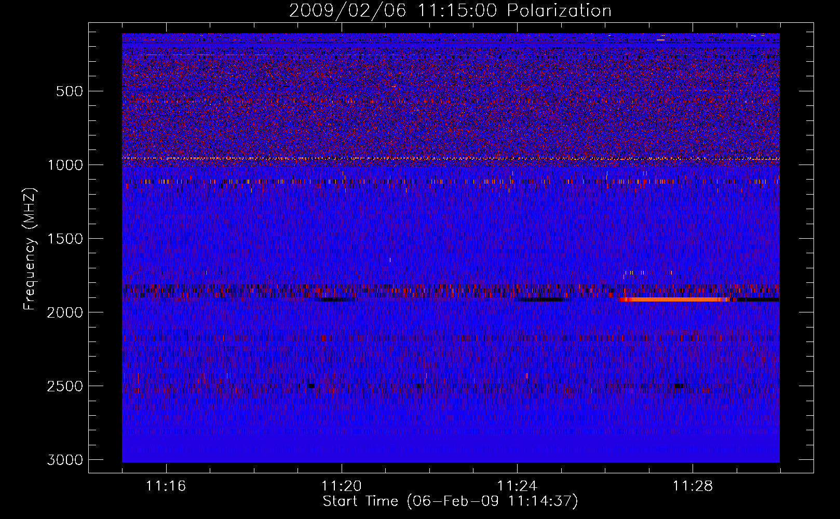
Task: Click the 'Start Time (06-Feb-09 11:14:37)' label
Action: [450, 501]
